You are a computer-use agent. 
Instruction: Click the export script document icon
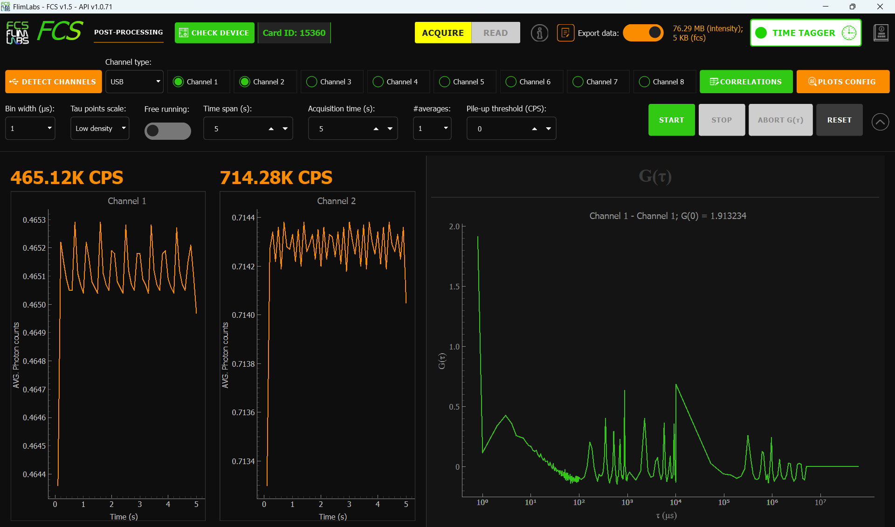click(565, 33)
